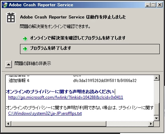
Task: Minimize the Adobe Crash Reporter window
Action: point(147,5)
